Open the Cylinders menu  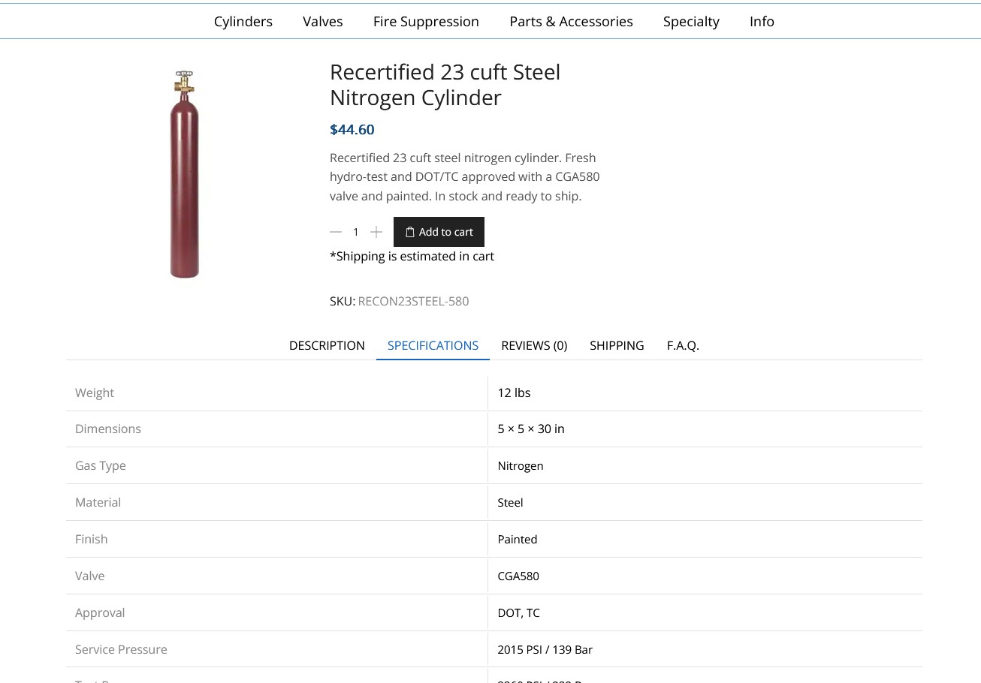point(243,22)
